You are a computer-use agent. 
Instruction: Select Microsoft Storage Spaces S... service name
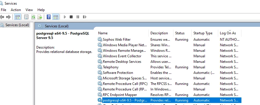point(125,78)
